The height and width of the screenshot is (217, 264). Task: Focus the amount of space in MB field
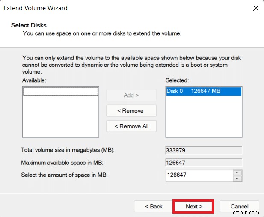coord(199,175)
